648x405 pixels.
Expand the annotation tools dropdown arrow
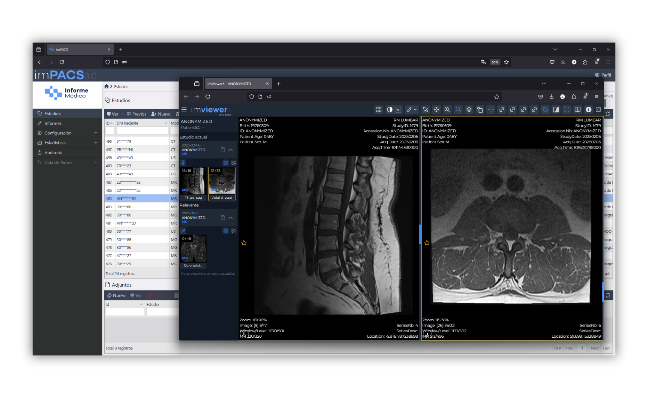(x=415, y=110)
